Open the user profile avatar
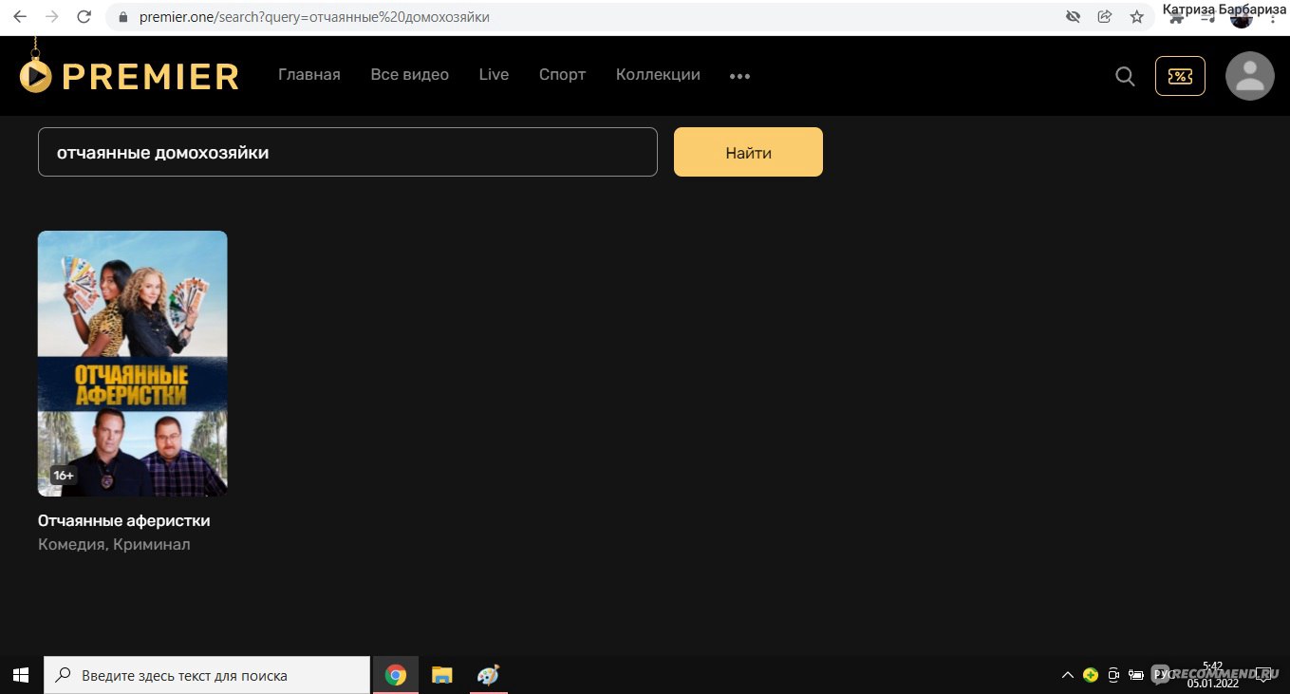The height and width of the screenshot is (694, 1290). click(1249, 76)
